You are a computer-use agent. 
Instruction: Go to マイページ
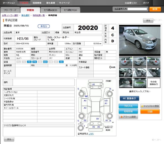pos(64,3)
